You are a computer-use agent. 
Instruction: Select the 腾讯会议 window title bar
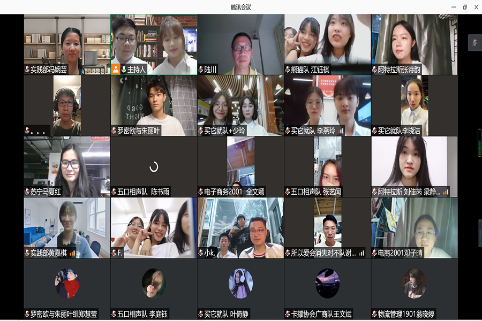pos(240,7)
